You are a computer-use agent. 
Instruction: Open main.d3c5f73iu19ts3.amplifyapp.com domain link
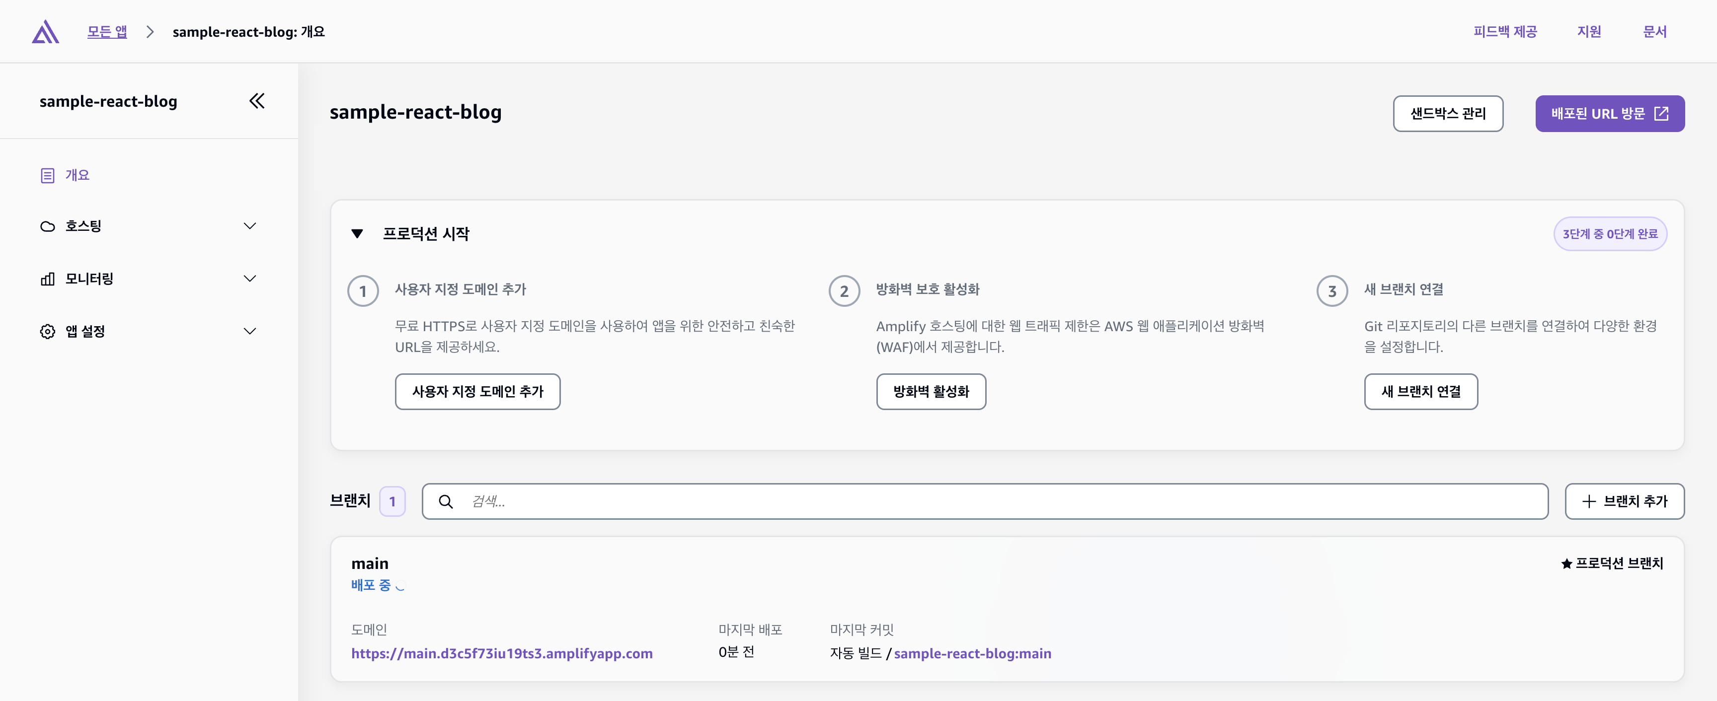click(x=502, y=654)
